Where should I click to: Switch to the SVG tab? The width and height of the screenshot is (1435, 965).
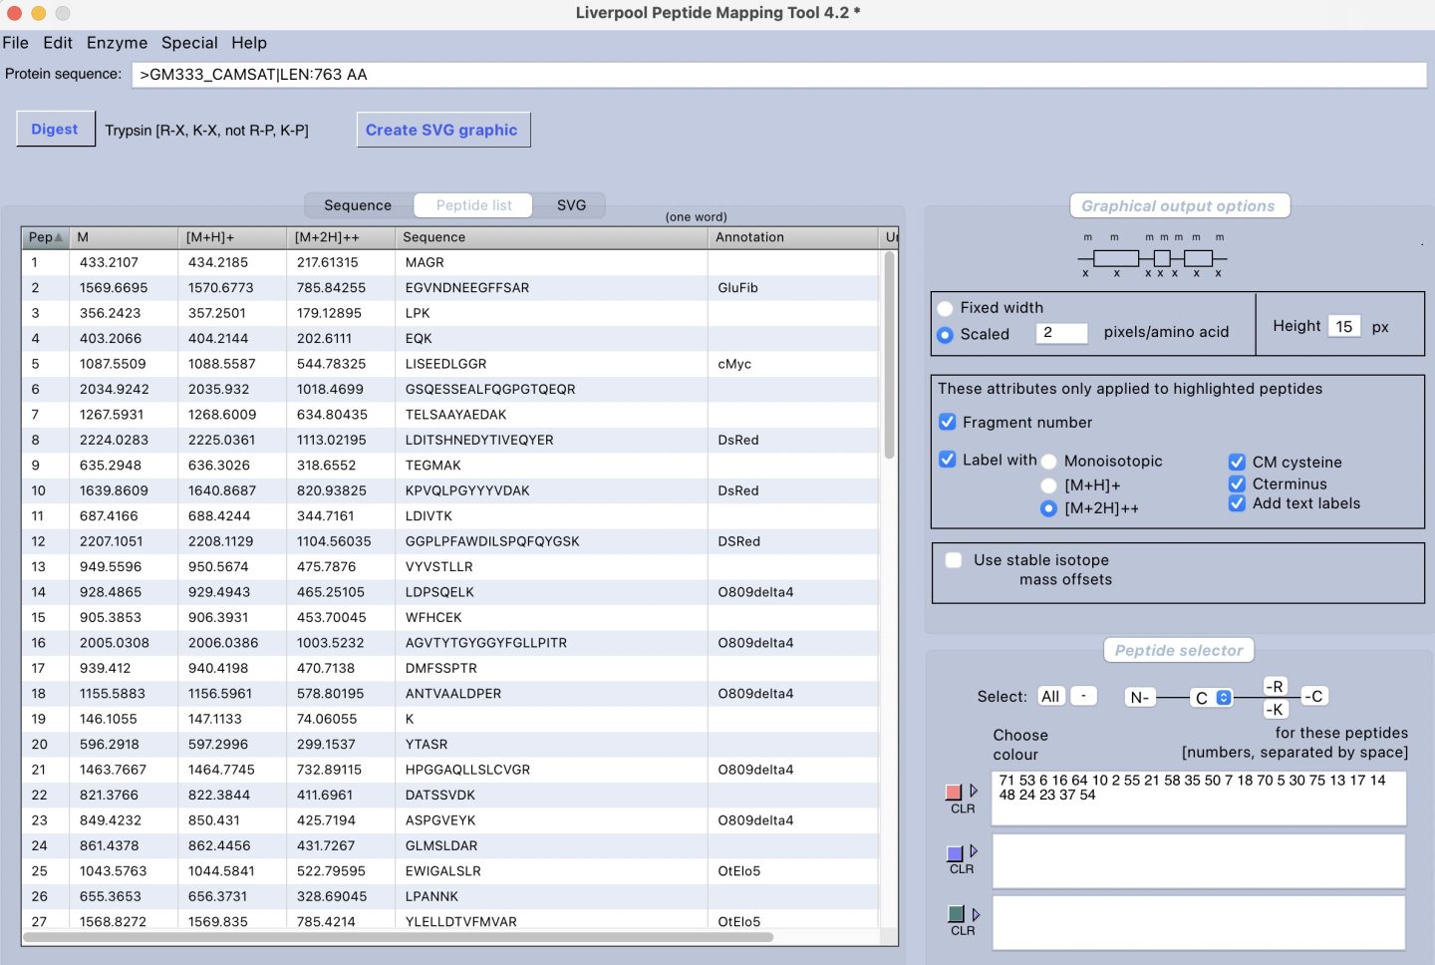tap(571, 205)
